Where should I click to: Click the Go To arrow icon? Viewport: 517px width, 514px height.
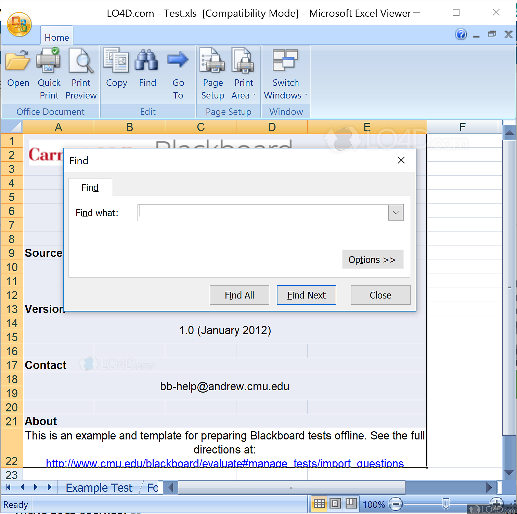click(178, 61)
